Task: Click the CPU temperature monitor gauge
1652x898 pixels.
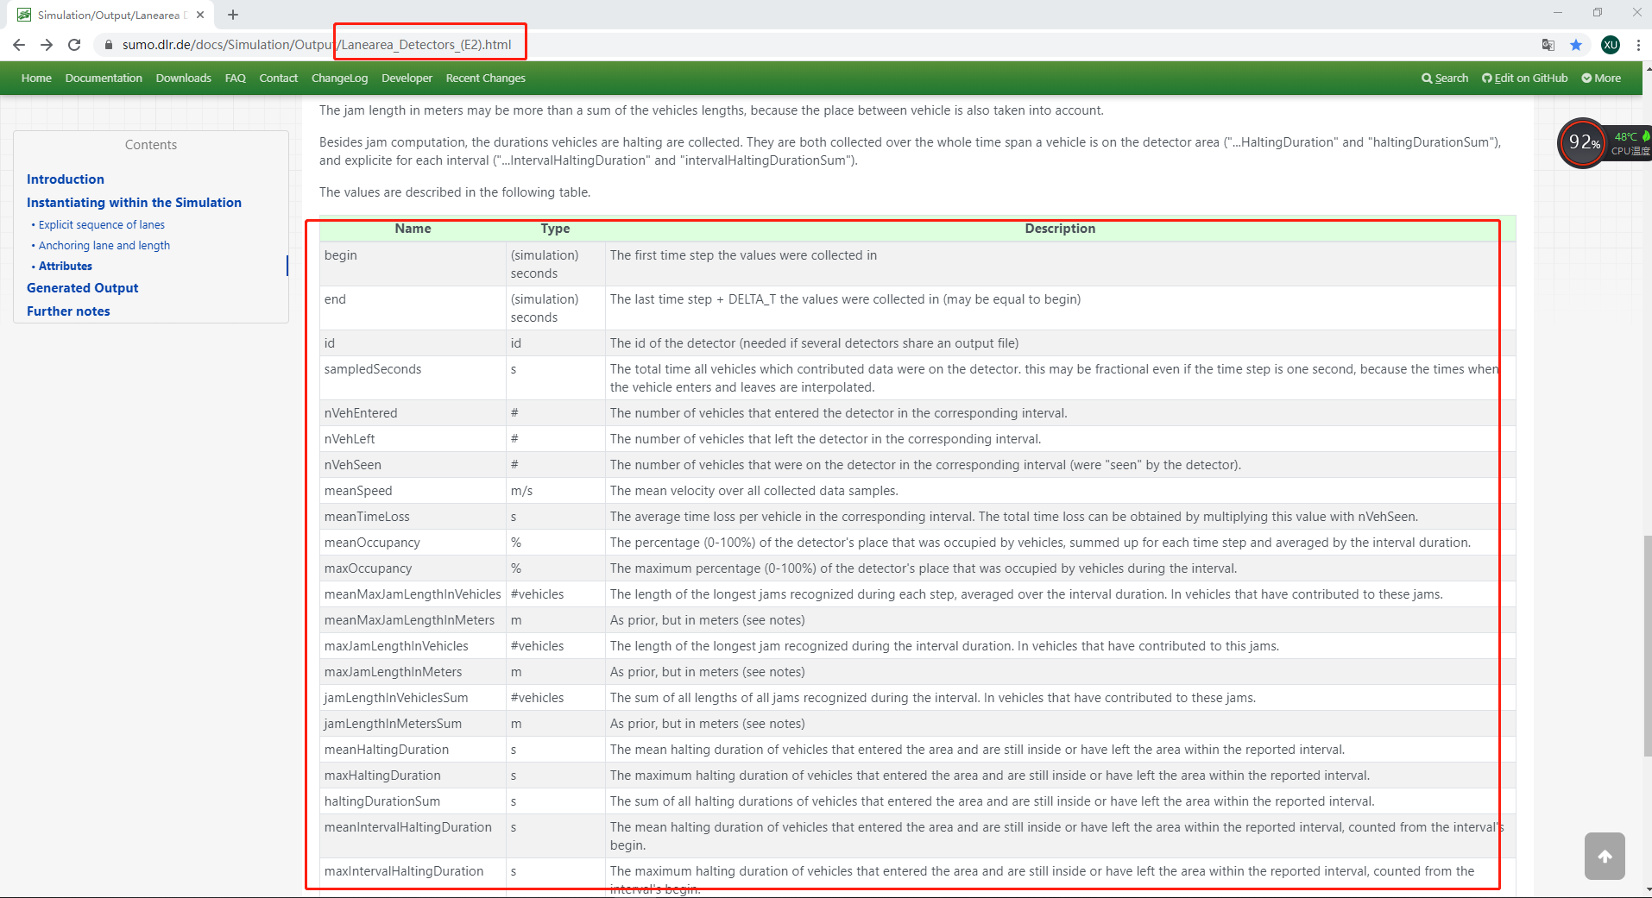Action: tap(1584, 143)
